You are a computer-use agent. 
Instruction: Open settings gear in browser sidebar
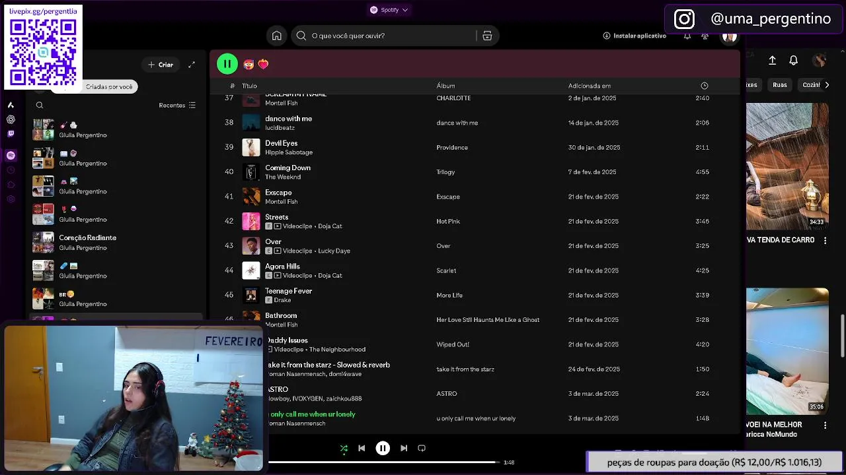tap(11, 199)
